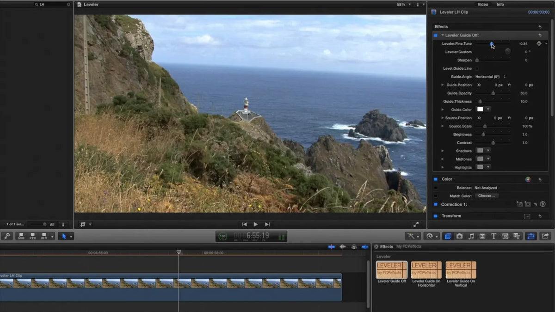Jump to the next edit
Screen dimensions: 555x312
(x=267, y=224)
